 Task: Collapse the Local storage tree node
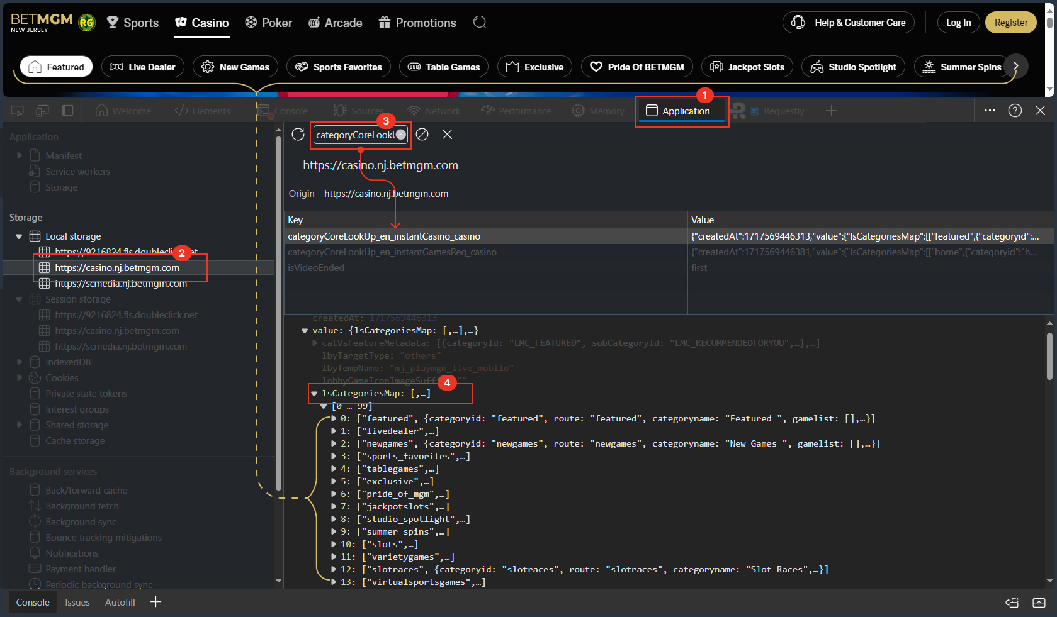19,236
